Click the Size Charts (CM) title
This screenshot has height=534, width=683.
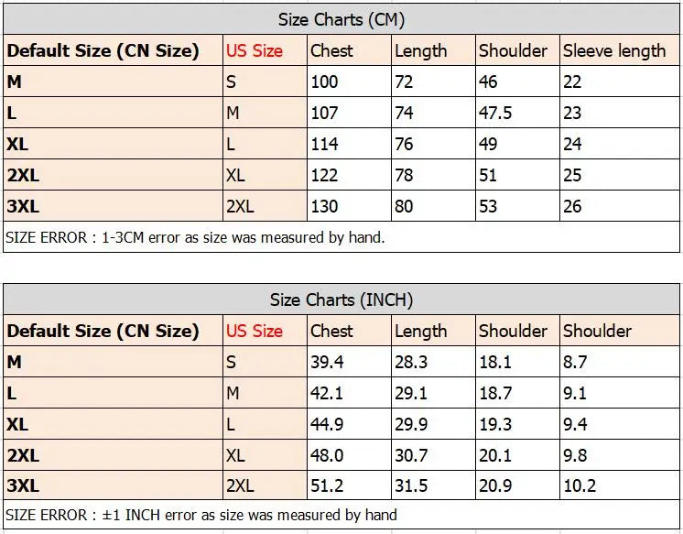click(341, 19)
